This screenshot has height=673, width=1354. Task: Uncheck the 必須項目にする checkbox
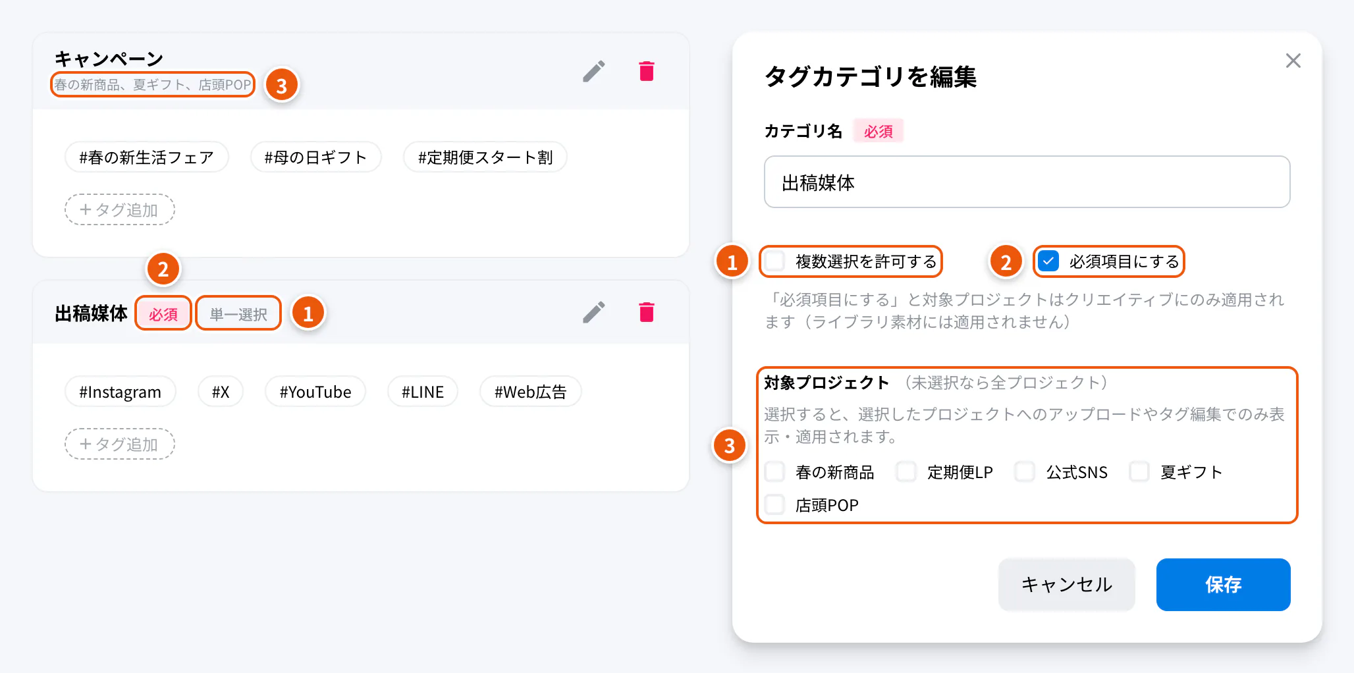1048,261
